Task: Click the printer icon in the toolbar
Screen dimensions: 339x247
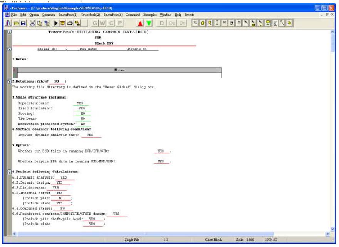Action: (70, 23)
